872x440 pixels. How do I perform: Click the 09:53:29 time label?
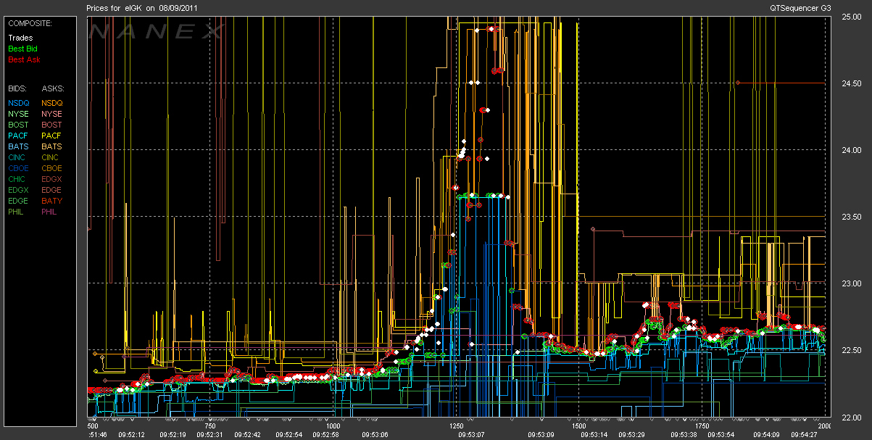tap(632, 435)
